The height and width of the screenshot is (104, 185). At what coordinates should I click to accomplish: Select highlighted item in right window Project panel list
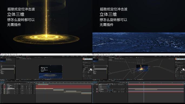(100, 69)
